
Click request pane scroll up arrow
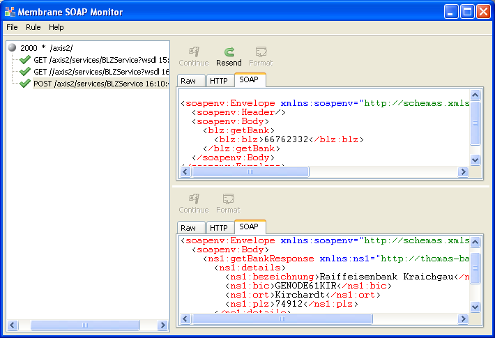pyautogui.click(x=475, y=95)
